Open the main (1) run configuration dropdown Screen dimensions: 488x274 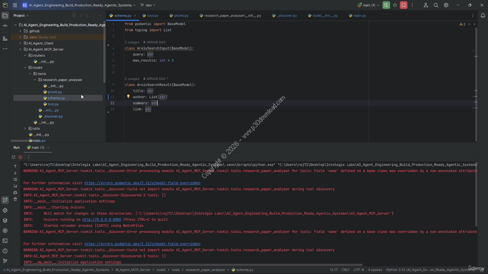click(368, 5)
